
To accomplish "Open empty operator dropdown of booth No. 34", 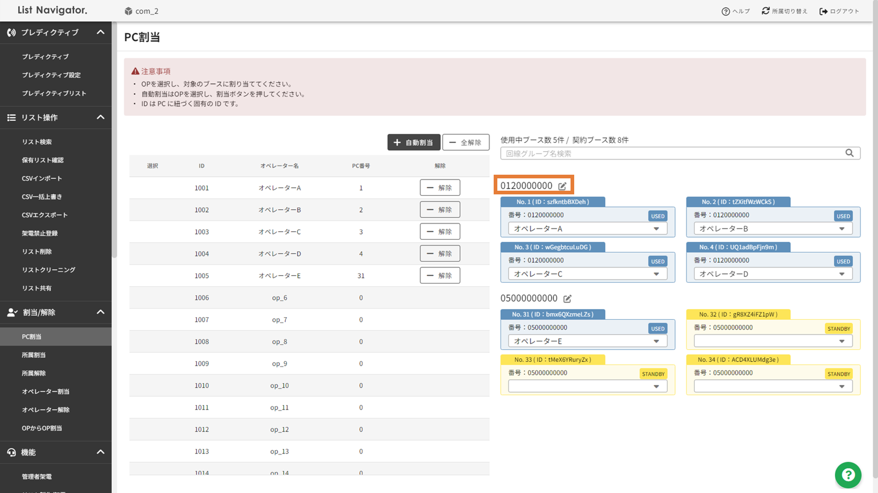I will [773, 386].
